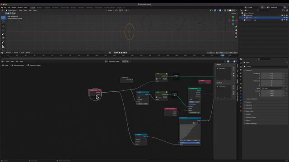This screenshot has width=289, height=162.
Task: Select the Annotate tool
Action: point(3,42)
